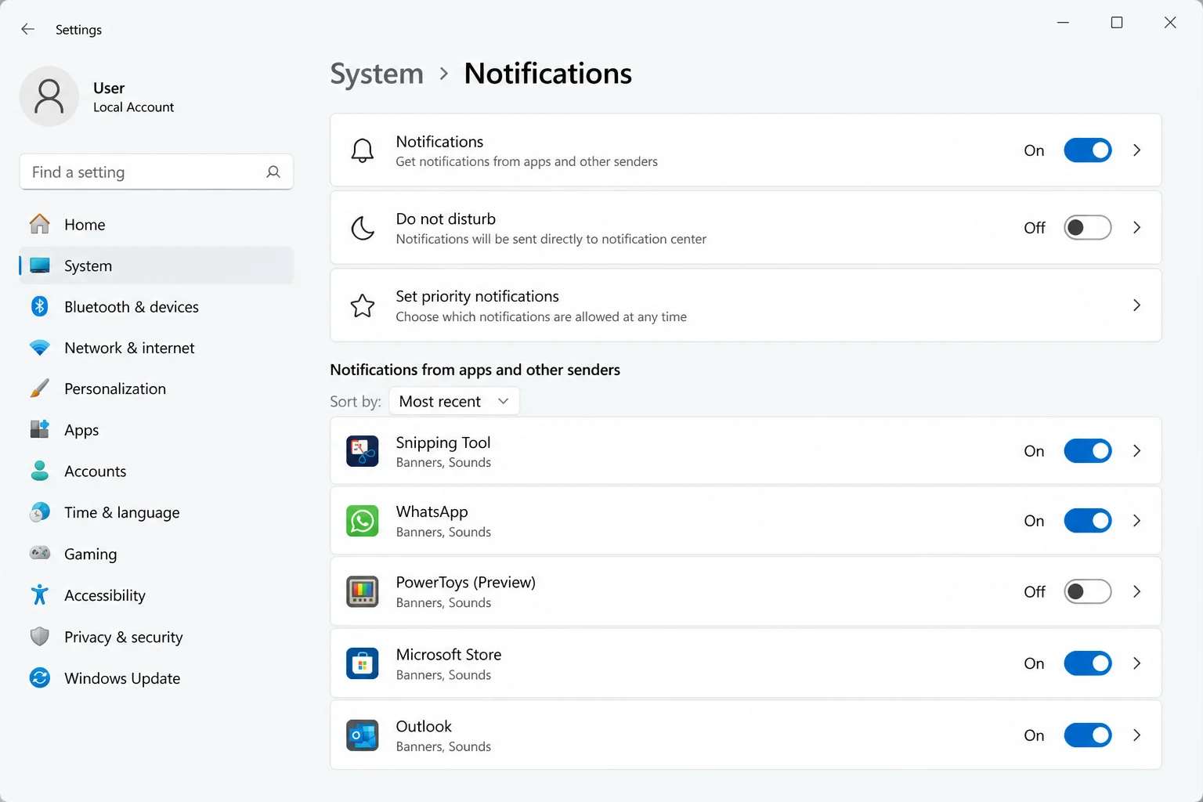The image size is (1203, 802).
Task: Click the Settings window title text
Action: (x=78, y=30)
